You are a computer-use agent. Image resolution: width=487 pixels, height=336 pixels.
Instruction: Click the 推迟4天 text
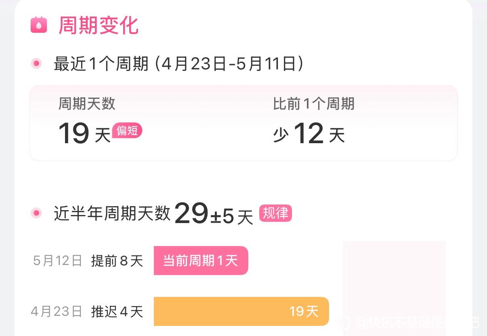point(117,312)
